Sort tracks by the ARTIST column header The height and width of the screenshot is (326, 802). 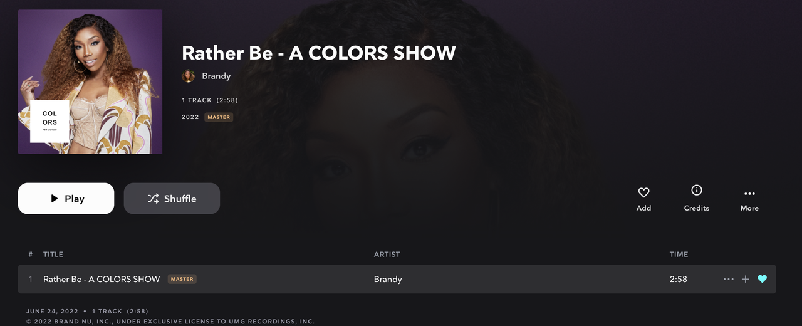(x=387, y=255)
